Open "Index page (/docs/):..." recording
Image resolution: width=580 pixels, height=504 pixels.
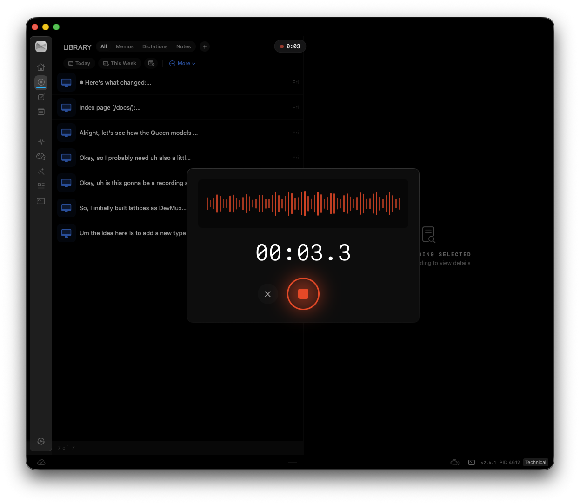click(178, 107)
